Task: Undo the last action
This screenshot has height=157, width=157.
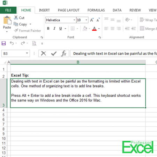Action: [x=12, y=43]
